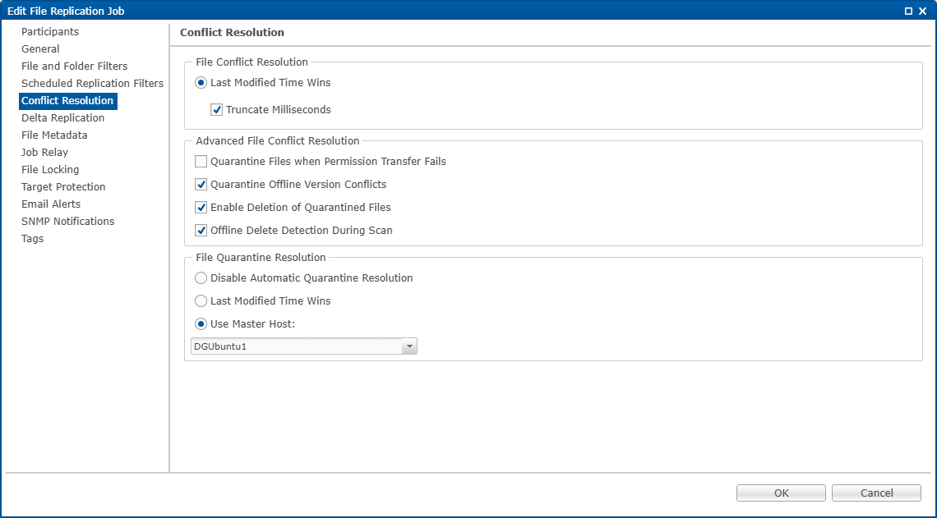Screen dimensions: 937x518
Task: Select Disable Automatic Quarantine Resolution option
Action: pyautogui.click(x=201, y=278)
